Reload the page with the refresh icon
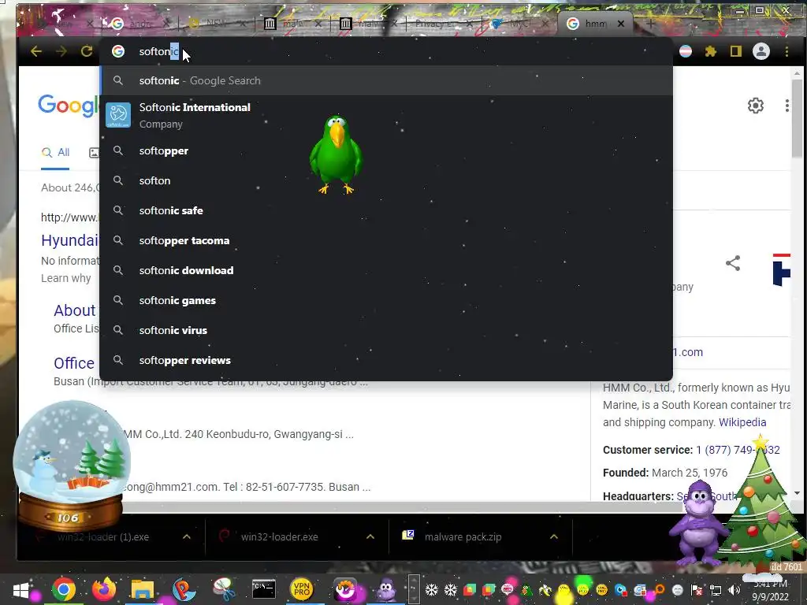The image size is (807, 605). point(87,51)
